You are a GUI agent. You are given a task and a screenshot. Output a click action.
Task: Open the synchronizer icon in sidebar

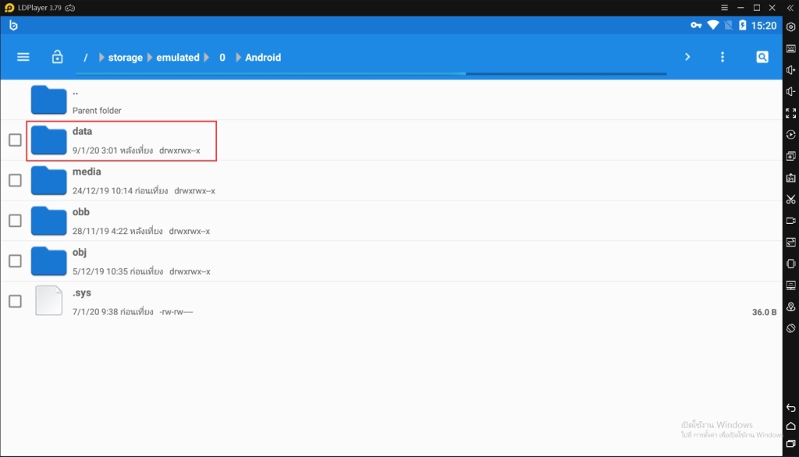791,242
